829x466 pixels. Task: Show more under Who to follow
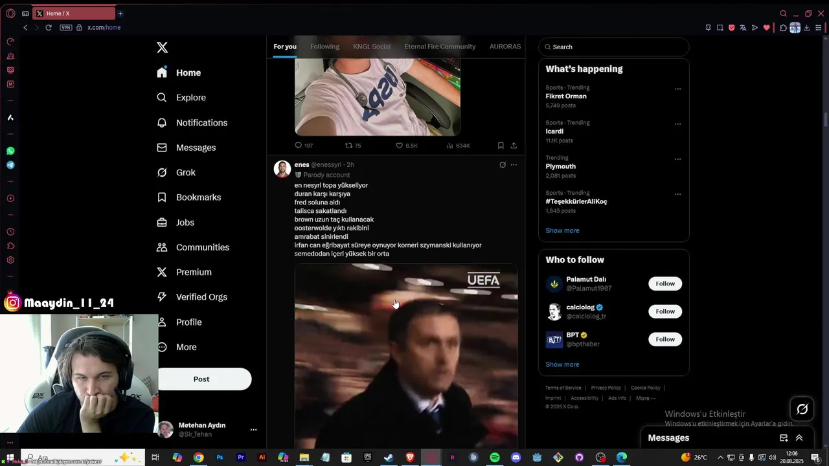coord(562,364)
